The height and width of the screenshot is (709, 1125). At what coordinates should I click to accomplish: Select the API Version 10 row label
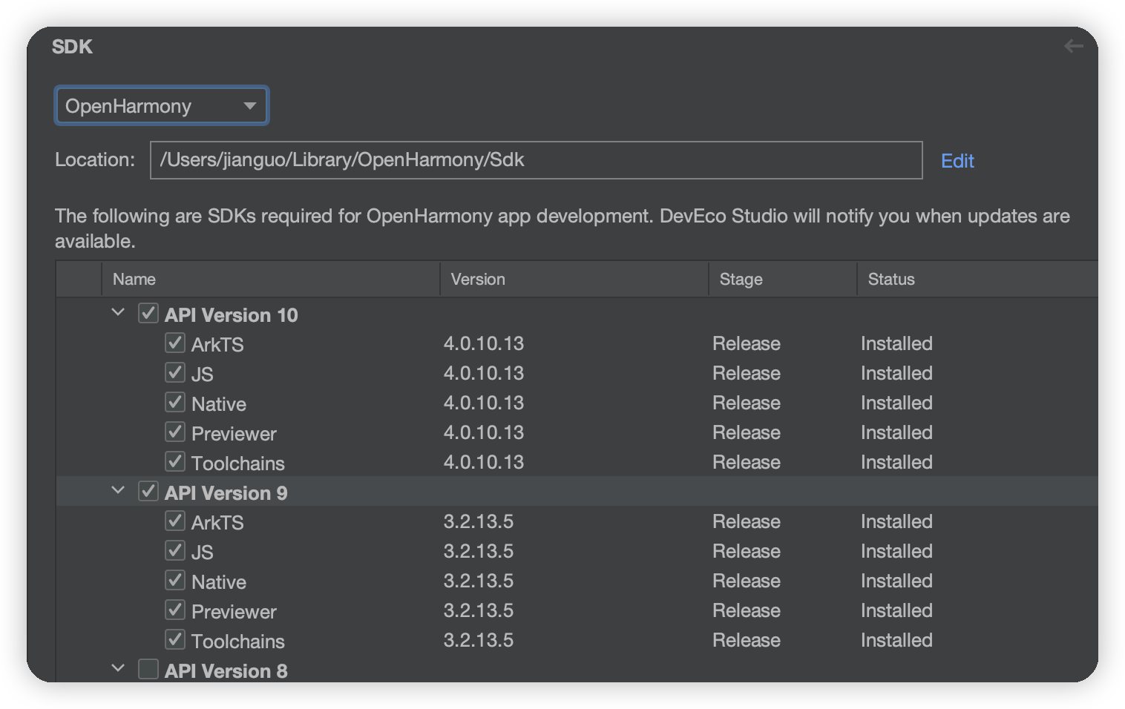(231, 315)
